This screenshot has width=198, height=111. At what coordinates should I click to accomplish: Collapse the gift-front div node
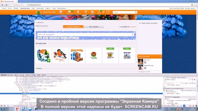coord(19,87)
